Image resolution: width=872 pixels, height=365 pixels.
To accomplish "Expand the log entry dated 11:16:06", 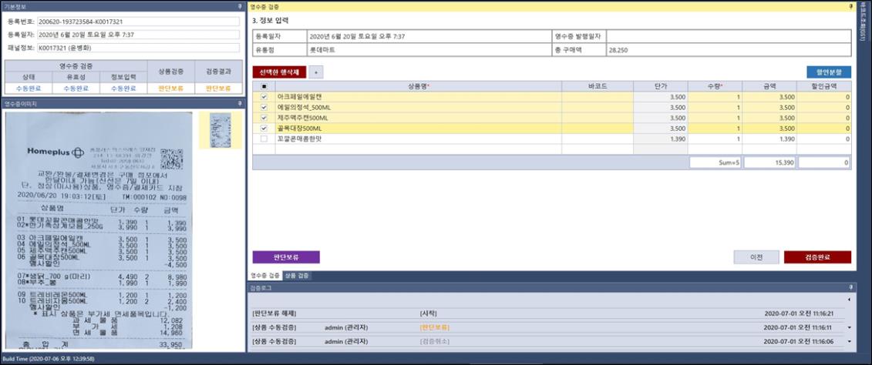I will click(x=849, y=340).
